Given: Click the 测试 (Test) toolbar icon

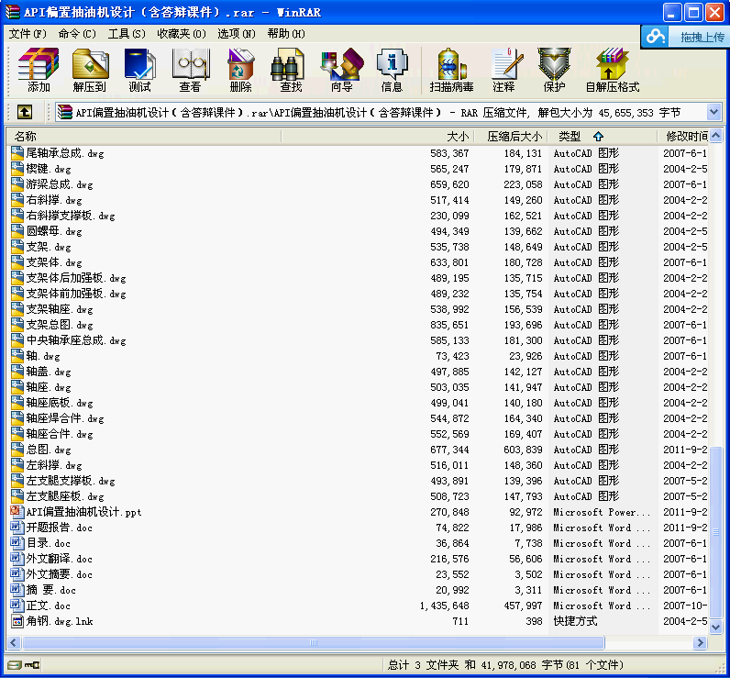Looking at the screenshot, I should tap(139, 70).
